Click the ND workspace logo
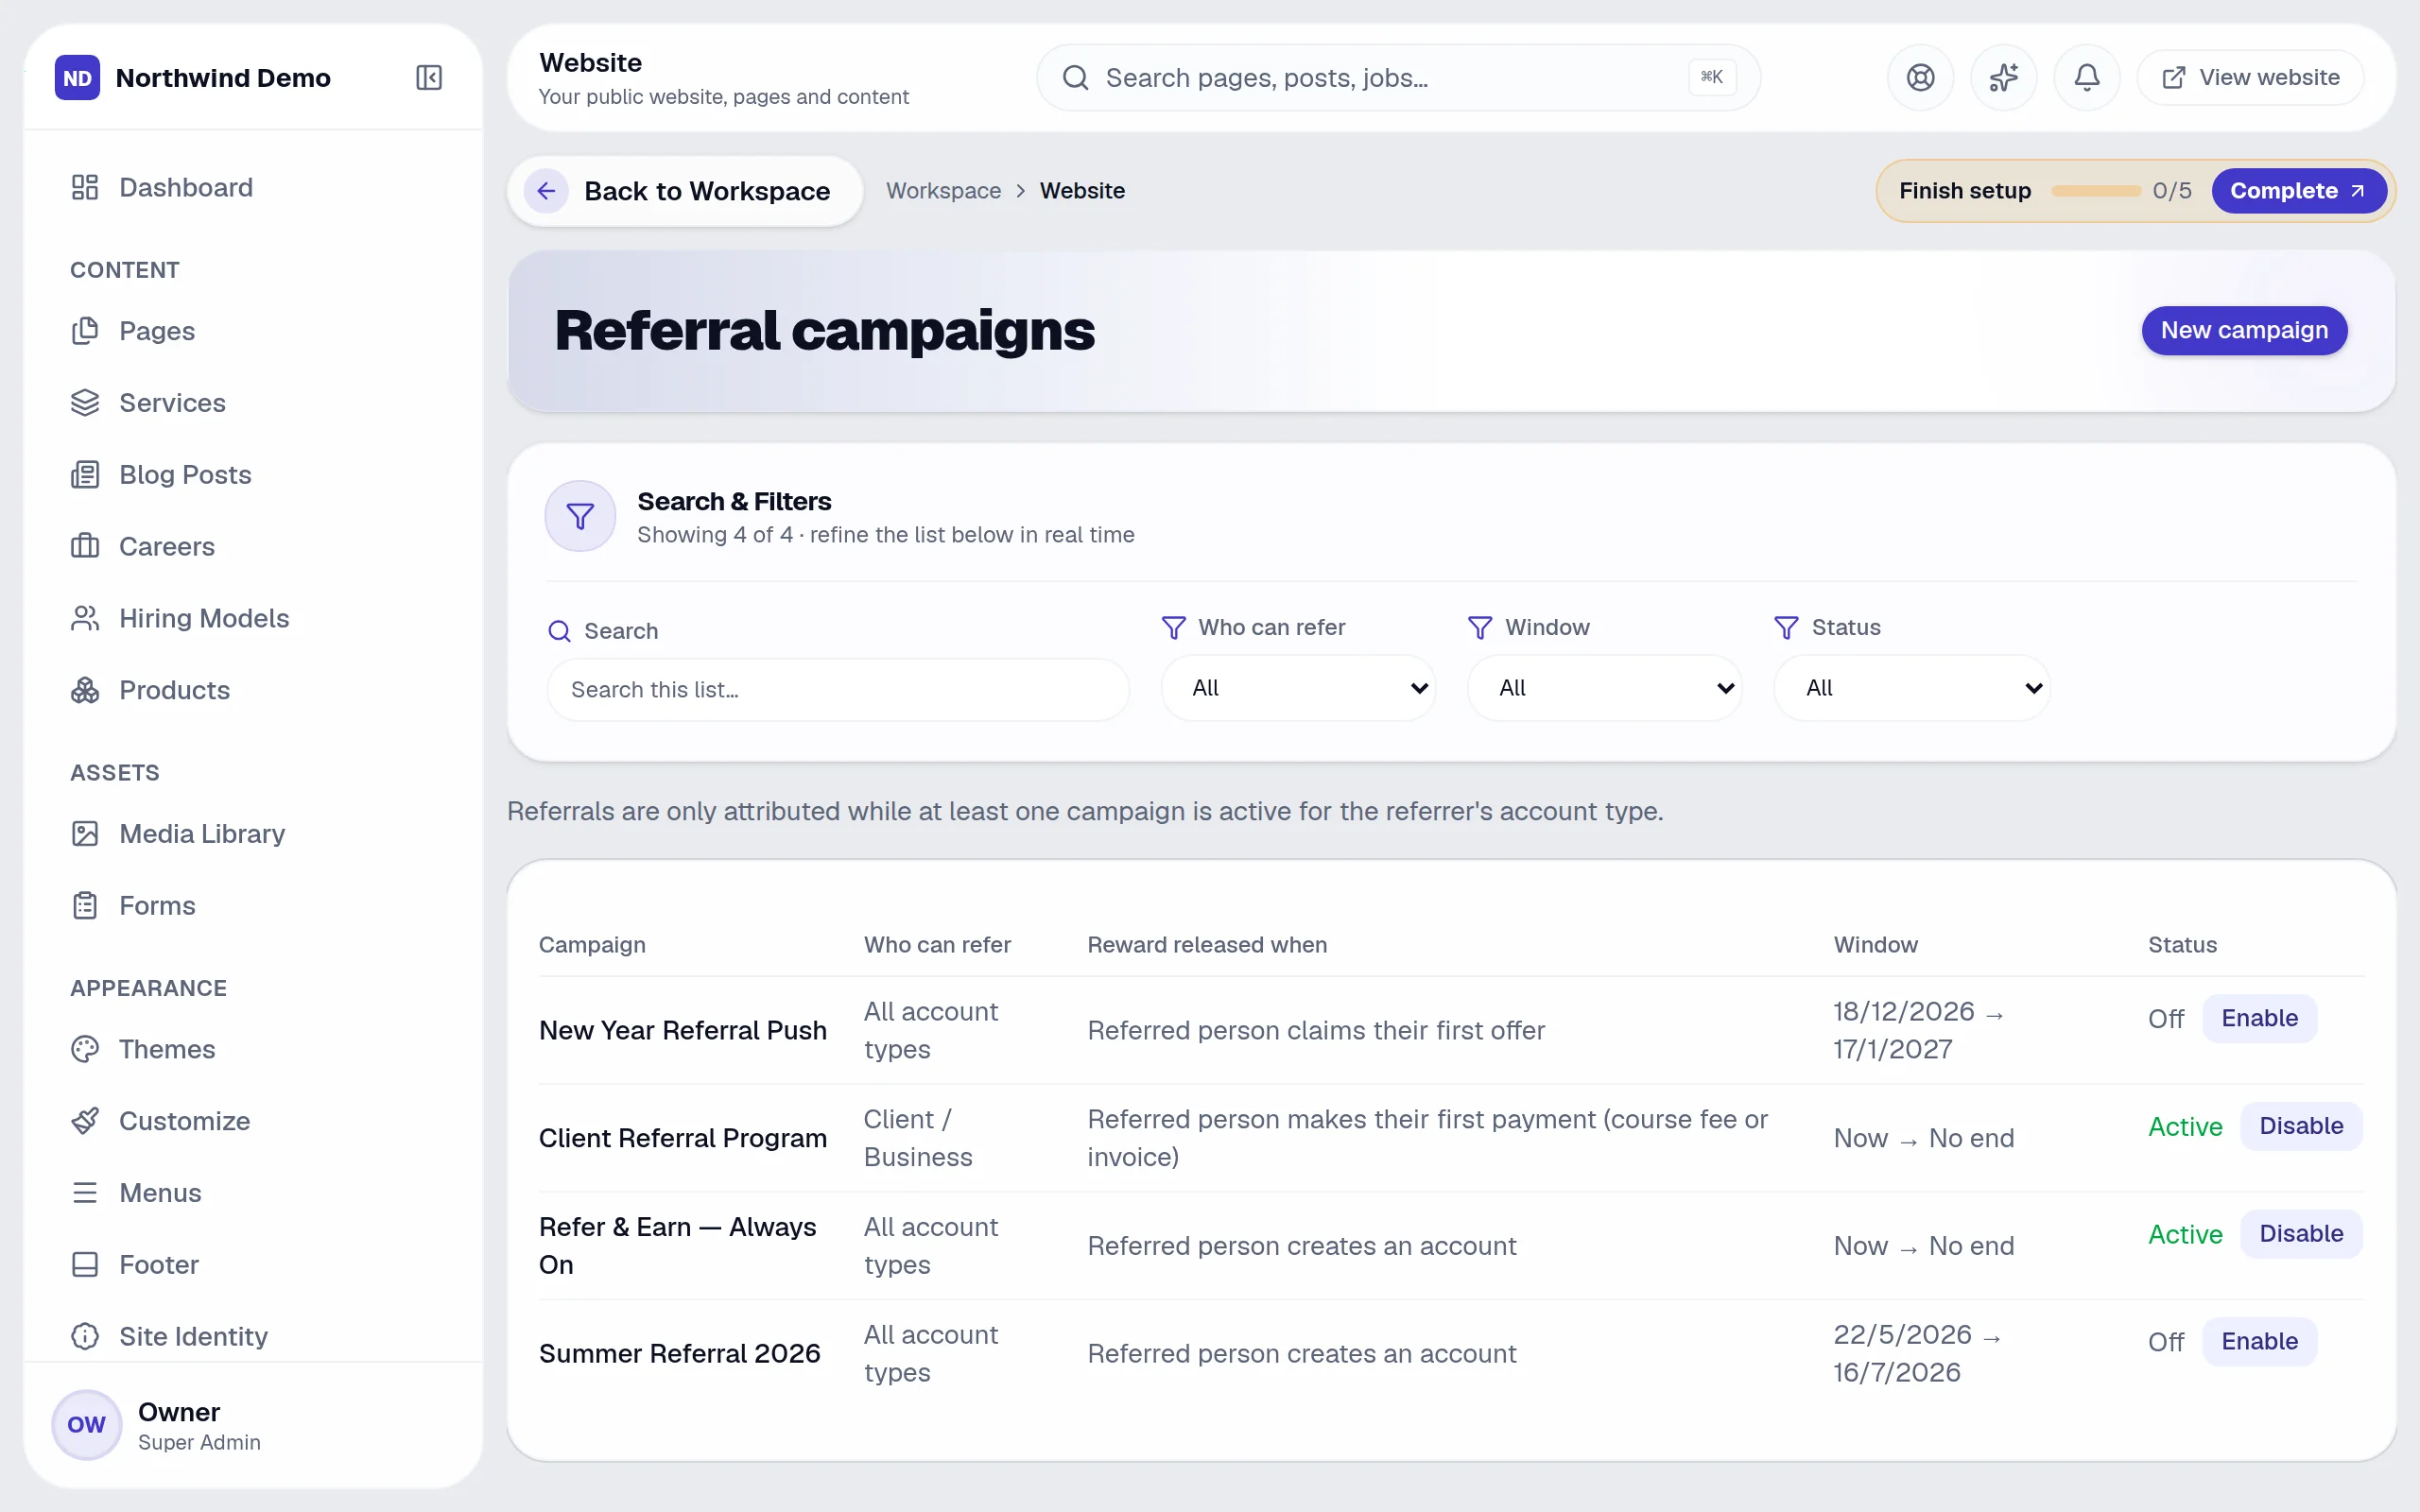 coord(77,77)
